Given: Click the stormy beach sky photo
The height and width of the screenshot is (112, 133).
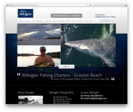Looking at the screenshot, I should point(39,34).
